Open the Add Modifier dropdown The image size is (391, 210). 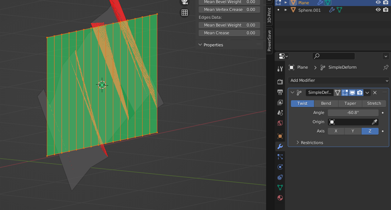click(338, 80)
